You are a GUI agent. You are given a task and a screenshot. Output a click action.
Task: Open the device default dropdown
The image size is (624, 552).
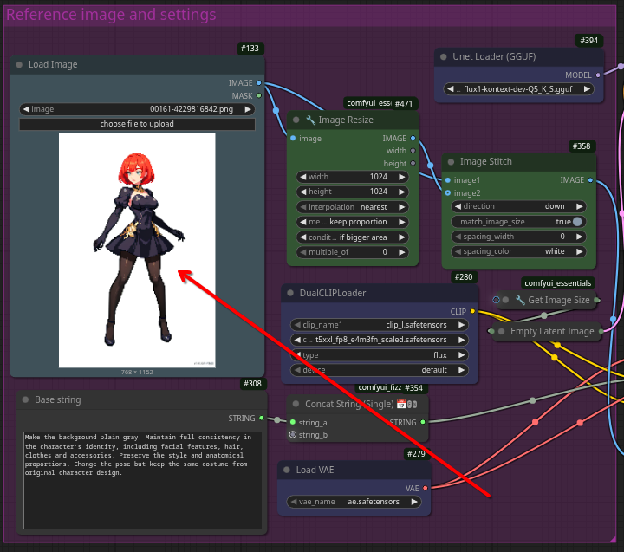[380, 370]
